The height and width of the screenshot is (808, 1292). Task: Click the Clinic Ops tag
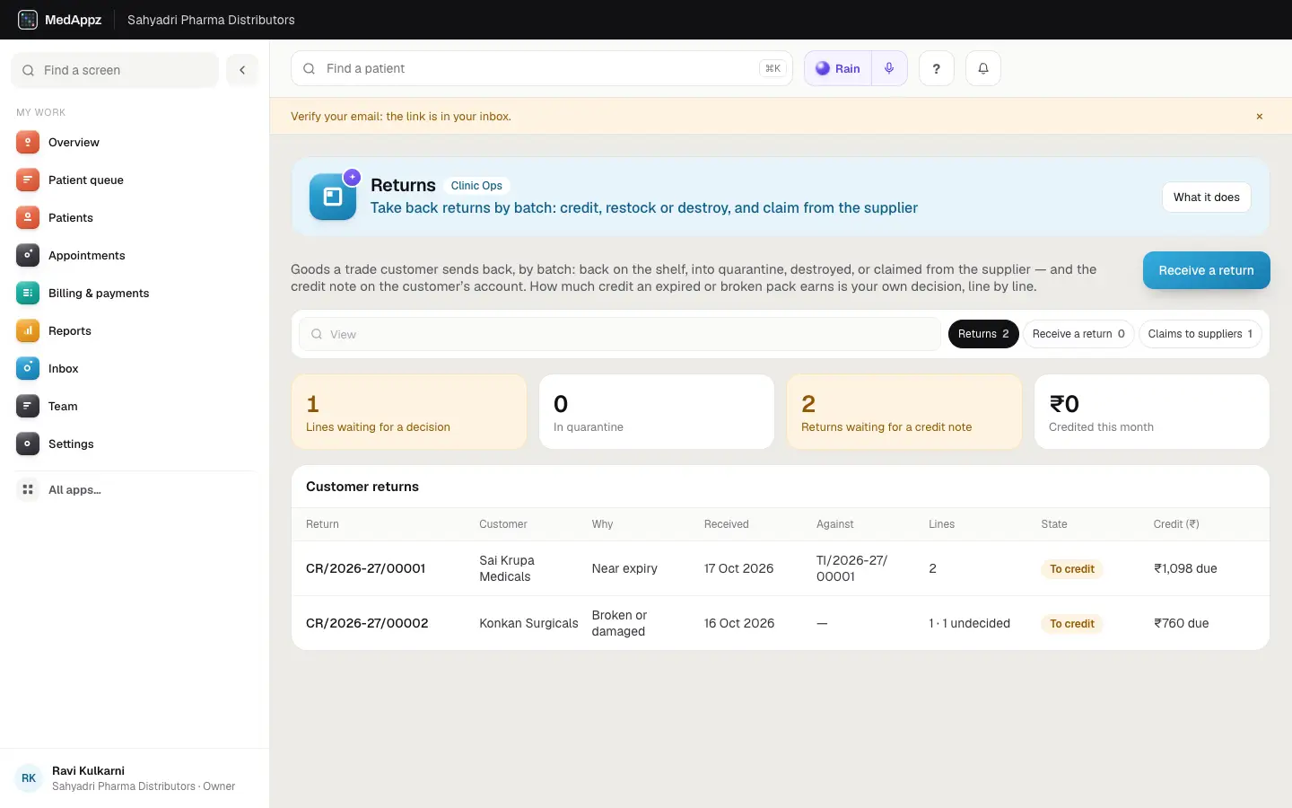click(x=476, y=186)
